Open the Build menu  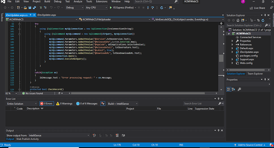(x=47, y=2)
